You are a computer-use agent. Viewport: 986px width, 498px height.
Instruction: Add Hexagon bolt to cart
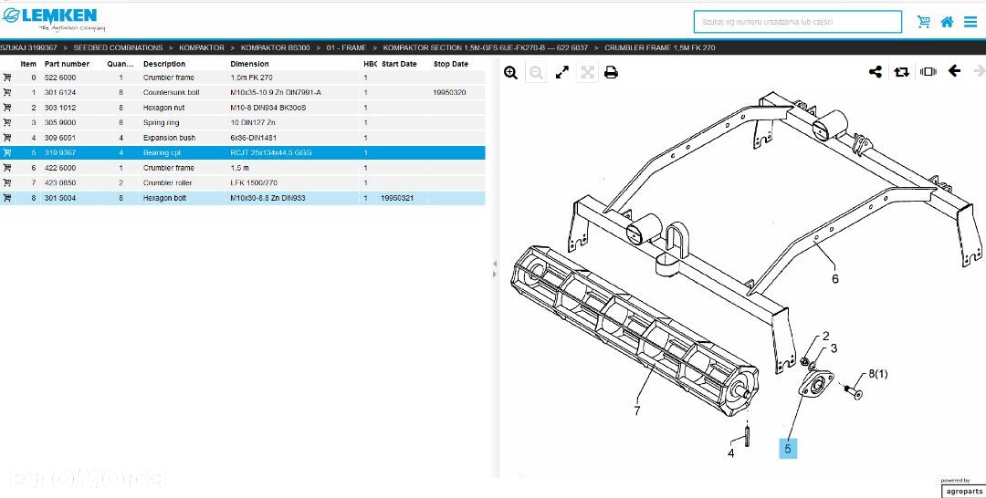click(x=7, y=198)
